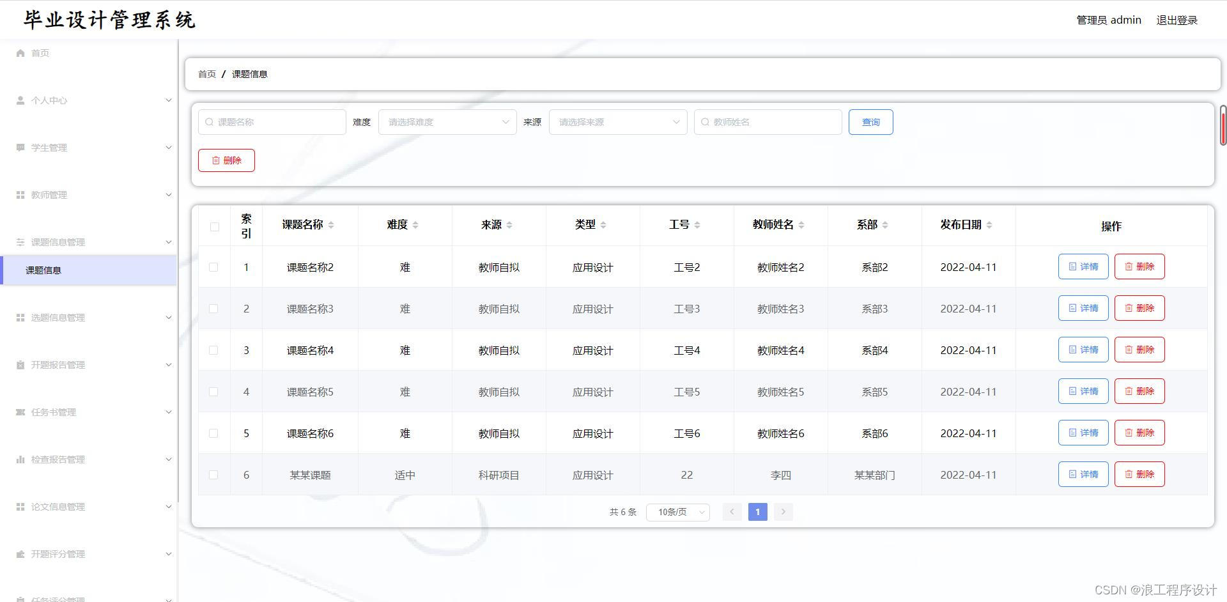Expand the 学生管理 menu chevron
Viewport: 1227px width, 602px height.
[x=169, y=148]
